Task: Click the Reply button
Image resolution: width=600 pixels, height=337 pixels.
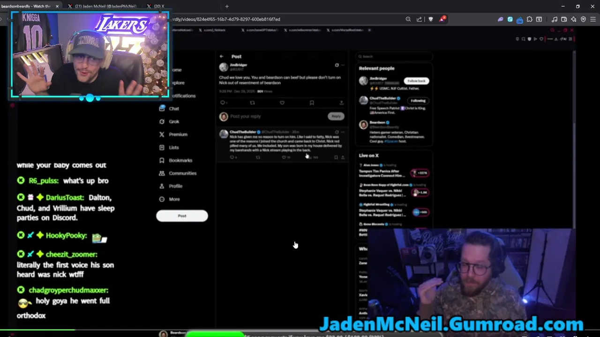Action: pyautogui.click(x=336, y=116)
